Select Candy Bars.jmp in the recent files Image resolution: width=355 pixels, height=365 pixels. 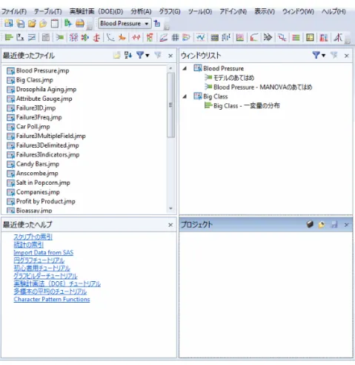[x=38, y=164]
